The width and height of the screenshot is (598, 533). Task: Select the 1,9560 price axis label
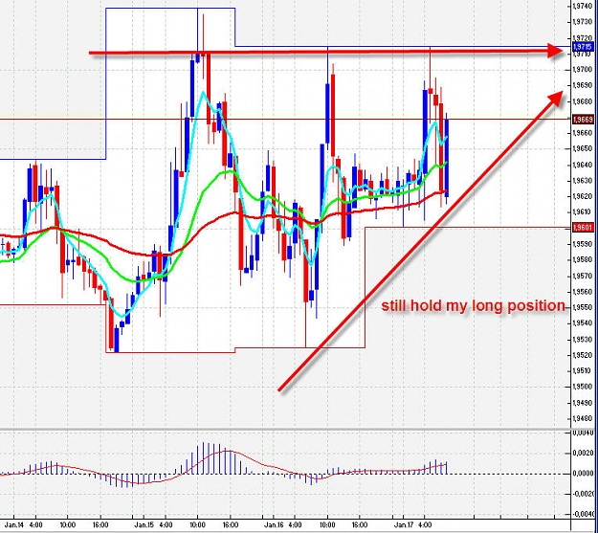point(584,292)
